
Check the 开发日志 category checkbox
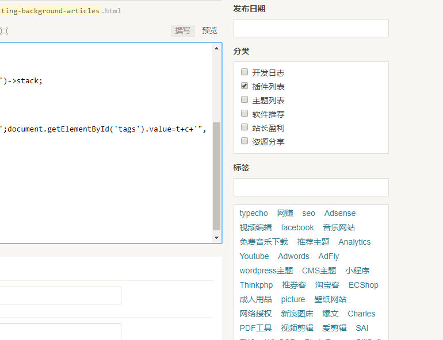coord(245,72)
